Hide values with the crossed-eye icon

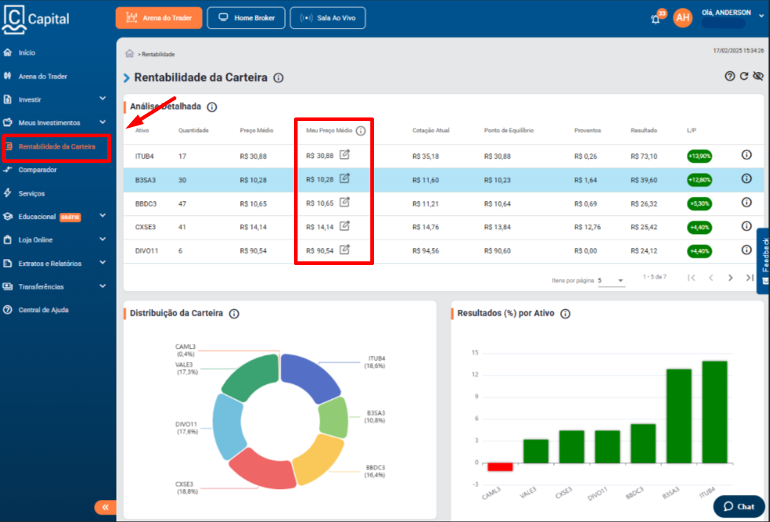[x=758, y=76]
